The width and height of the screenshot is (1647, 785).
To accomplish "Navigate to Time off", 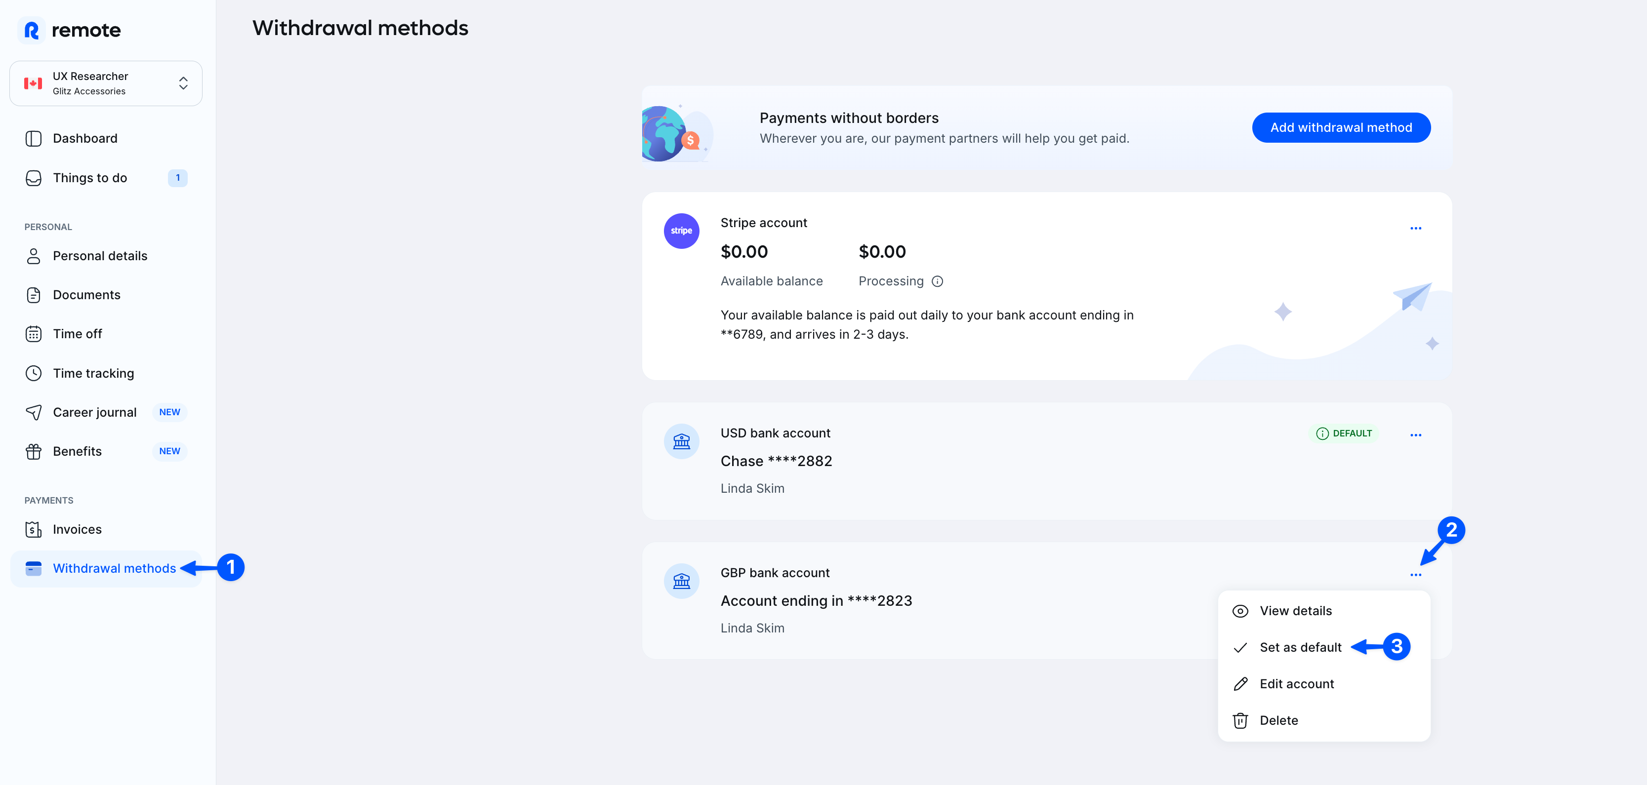I will point(106,333).
